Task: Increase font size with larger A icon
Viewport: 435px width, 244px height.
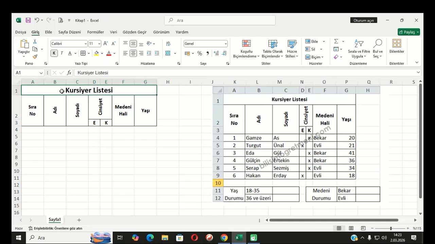Action: coord(106,43)
